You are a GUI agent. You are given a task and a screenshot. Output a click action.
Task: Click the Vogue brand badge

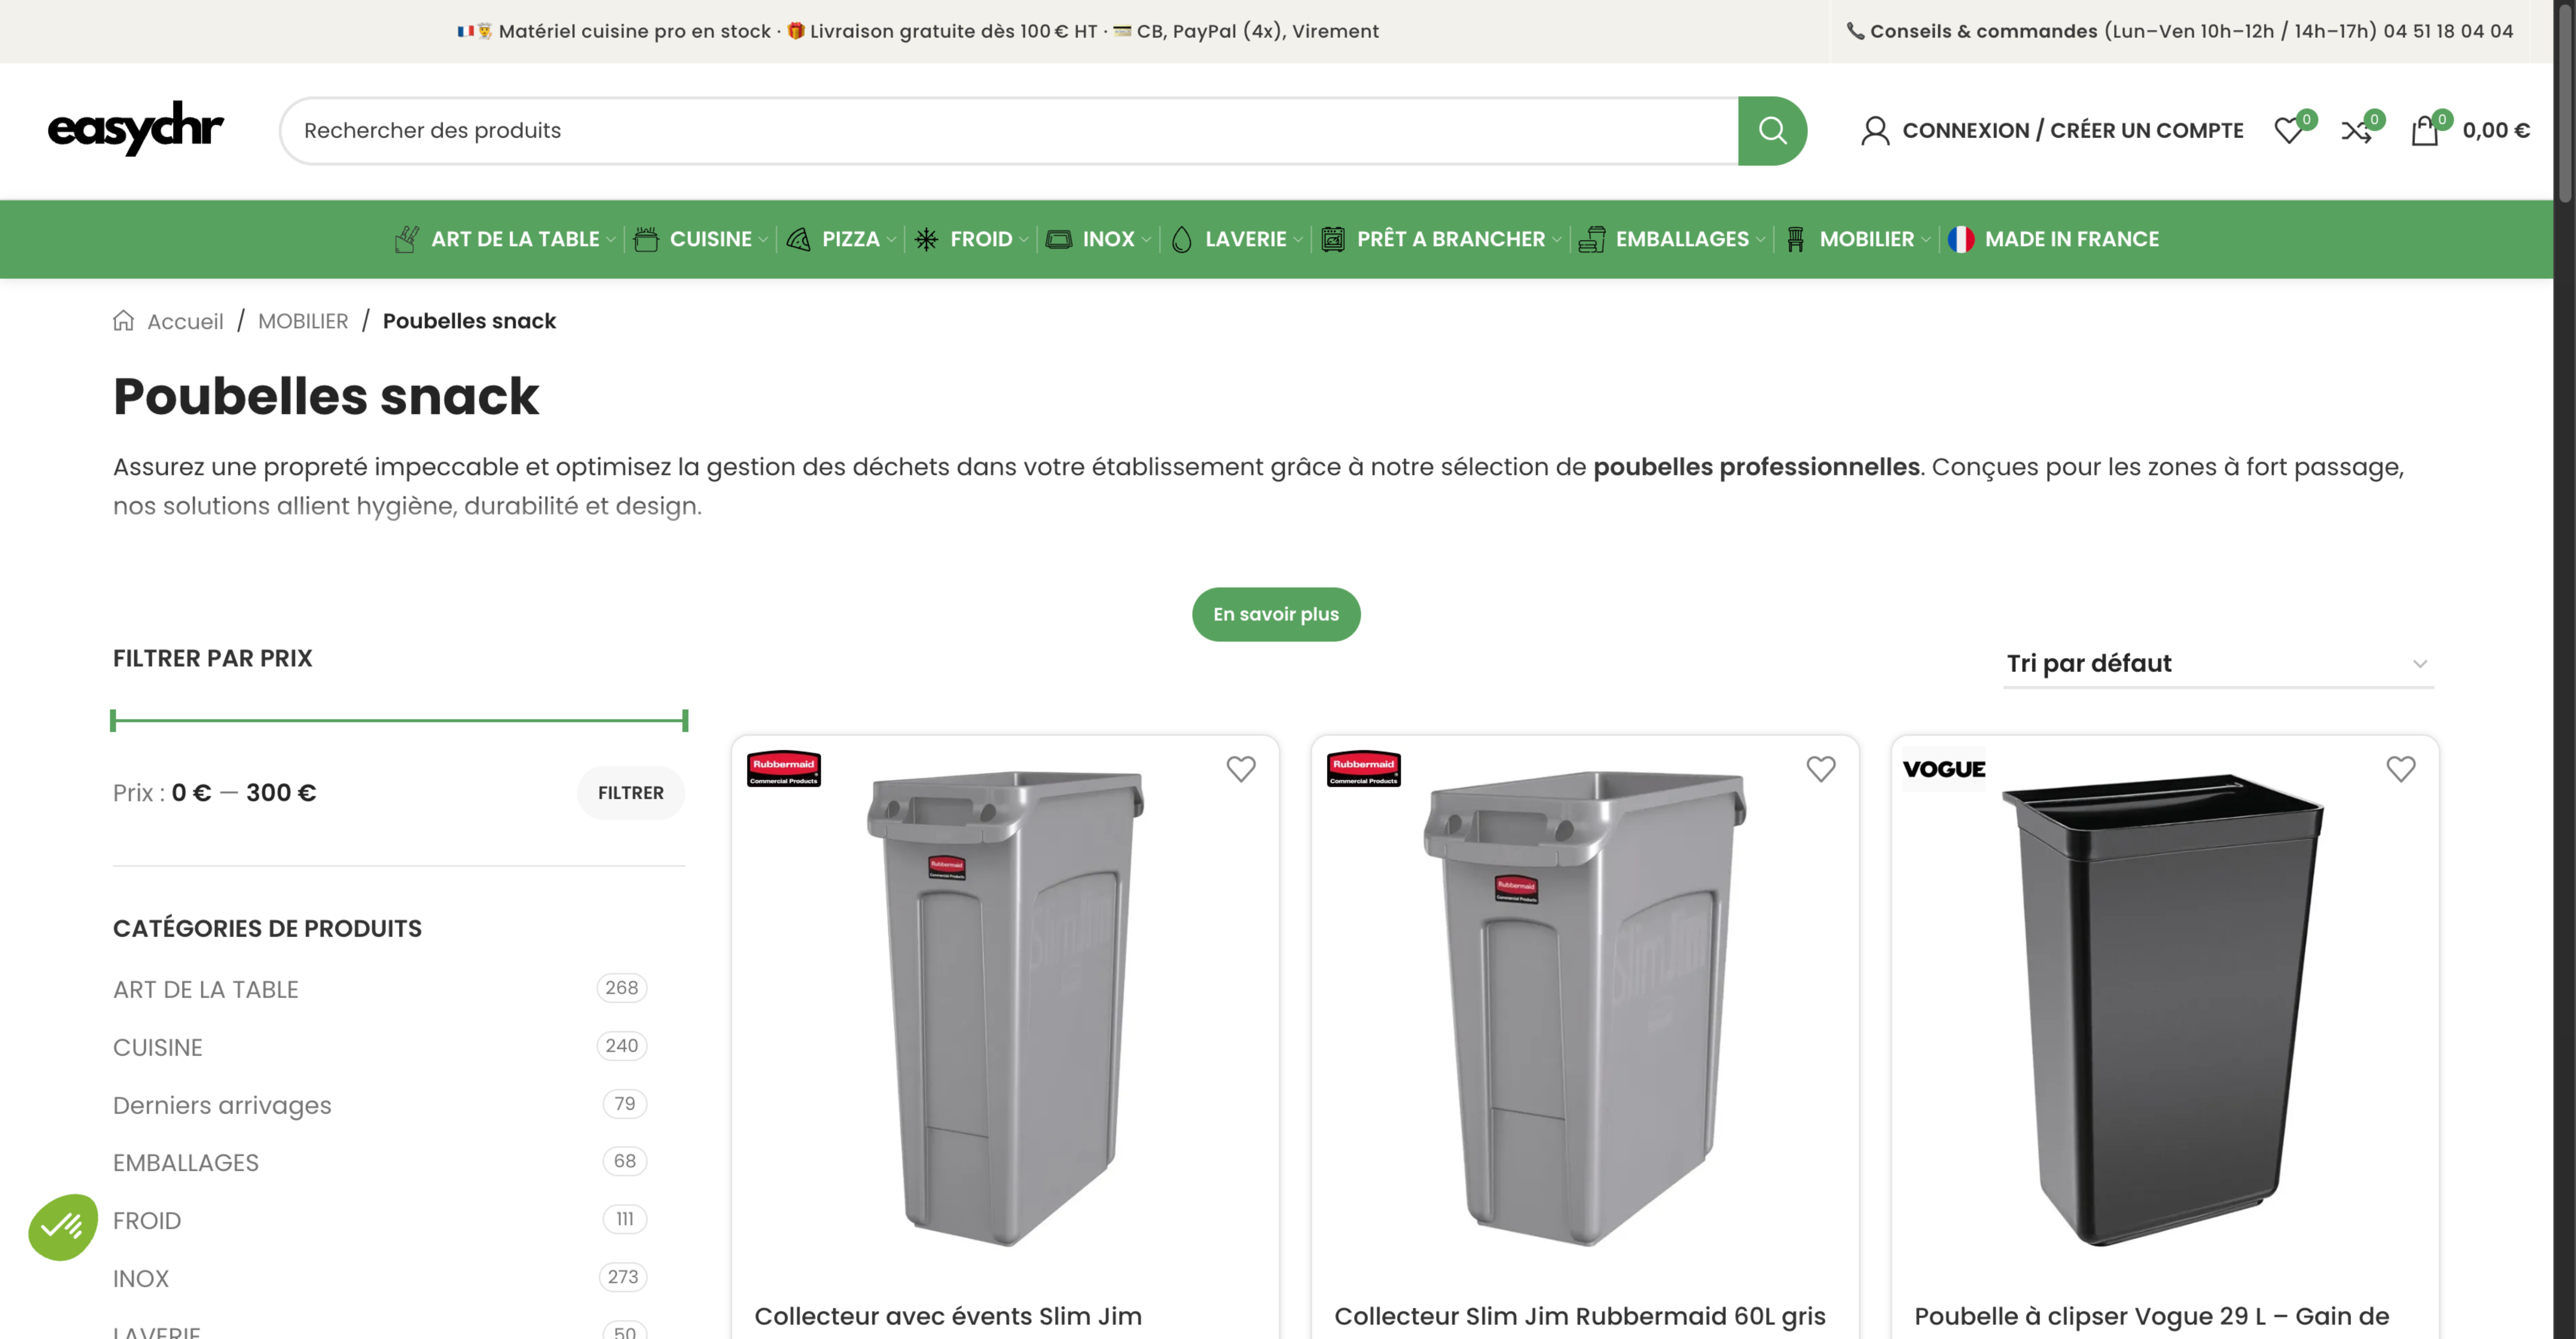pyautogui.click(x=1944, y=769)
